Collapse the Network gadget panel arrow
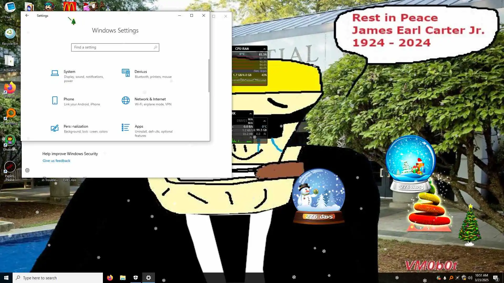 point(250,113)
